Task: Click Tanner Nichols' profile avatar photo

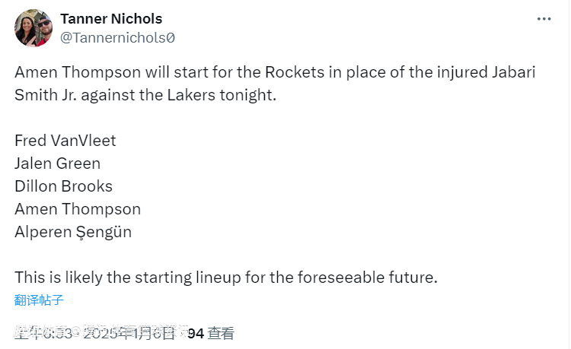Action: coord(33,28)
